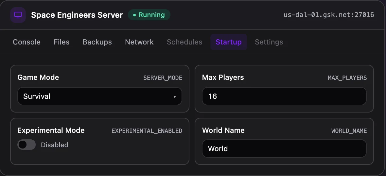This screenshot has height=176, width=386.
Task: Focus the World Name input field
Action: pos(284,149)
